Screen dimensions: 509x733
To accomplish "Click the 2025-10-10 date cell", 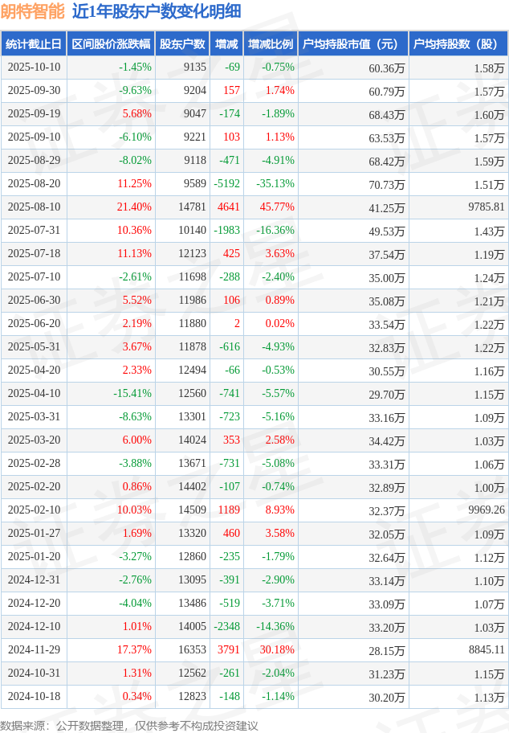I will pos(33,68).
